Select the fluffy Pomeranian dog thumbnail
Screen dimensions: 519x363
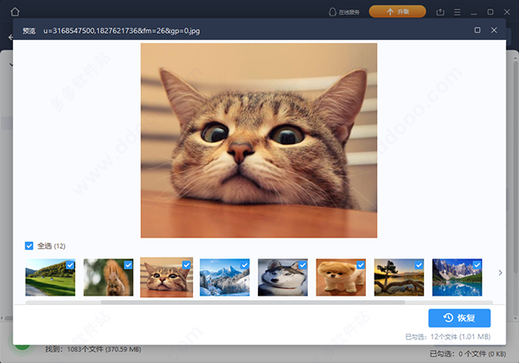coord(340,278)
